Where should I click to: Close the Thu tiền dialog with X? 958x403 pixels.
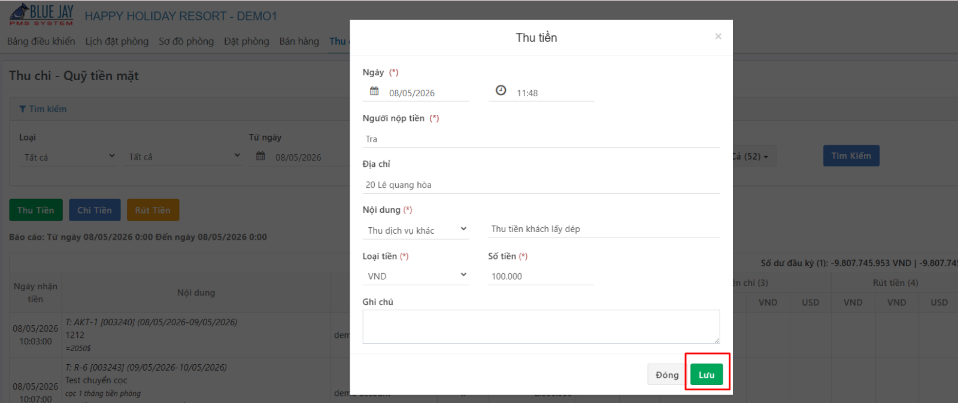[718, 36]
